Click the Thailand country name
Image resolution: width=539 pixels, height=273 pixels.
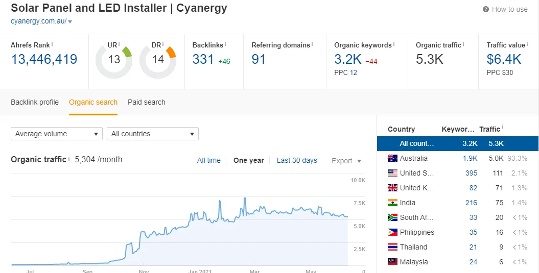click(x=413, y=247)
